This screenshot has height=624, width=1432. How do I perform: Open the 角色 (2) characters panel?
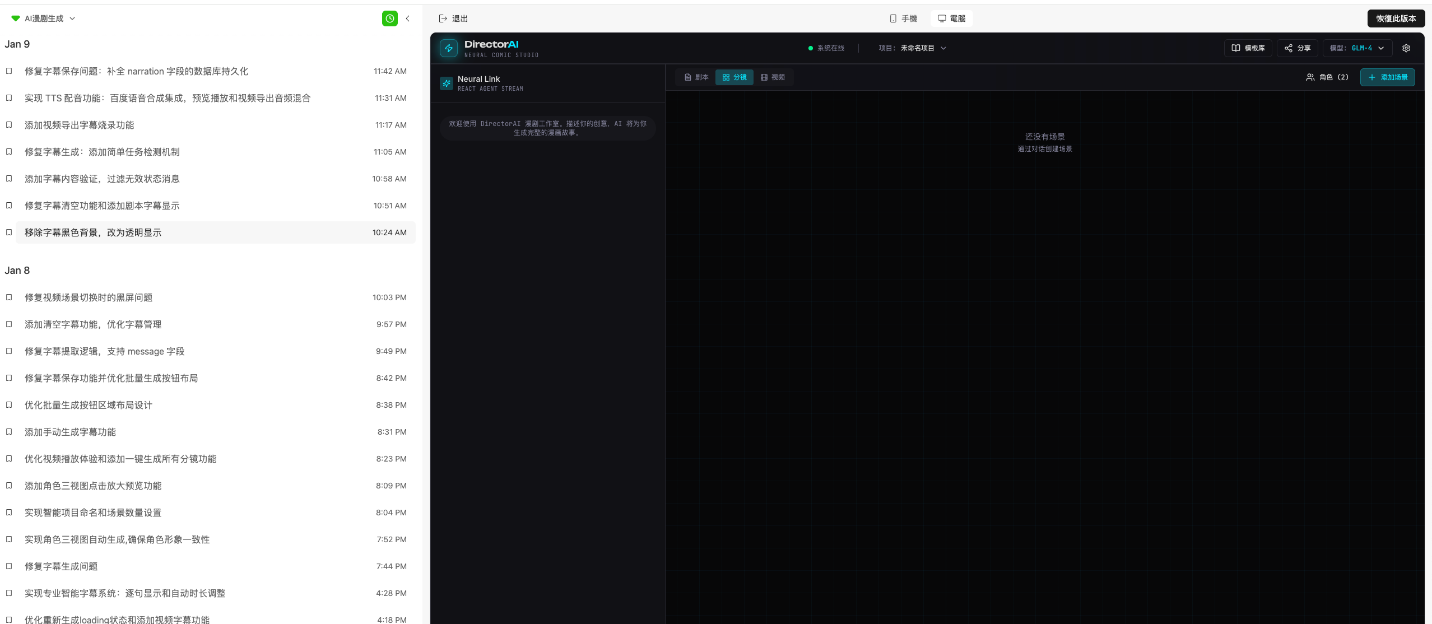coord(1327,77)
